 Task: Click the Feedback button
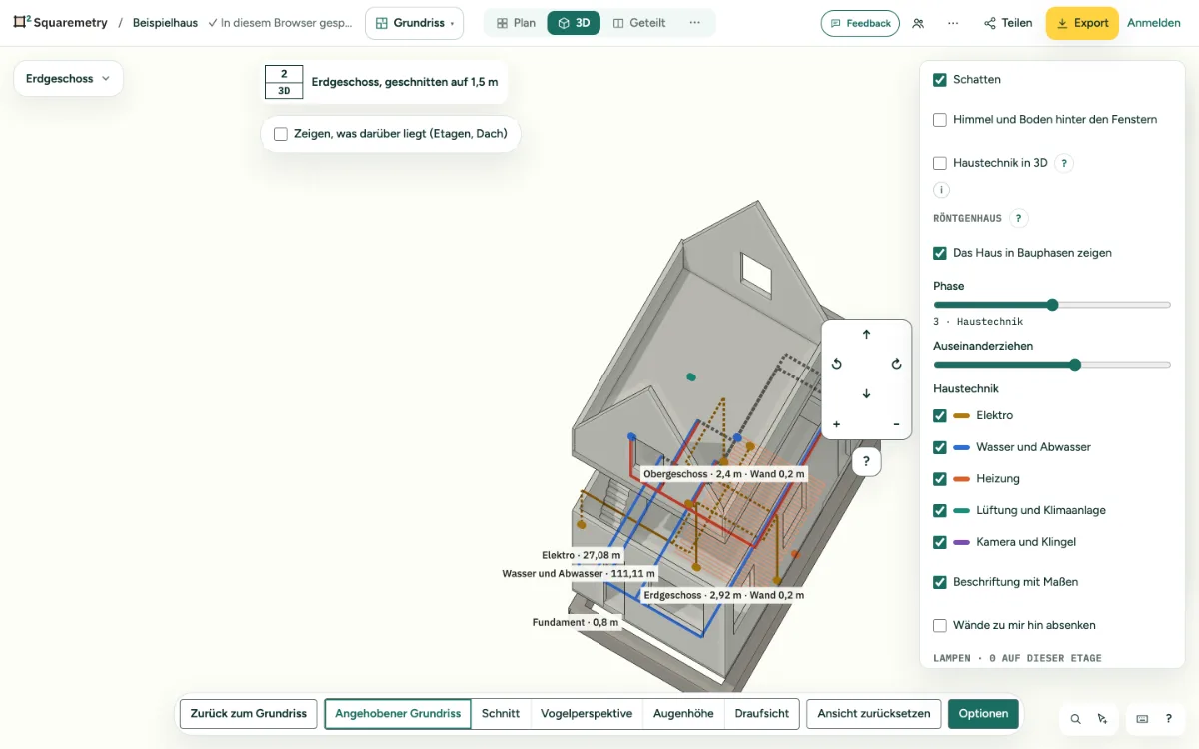point(860,23)
